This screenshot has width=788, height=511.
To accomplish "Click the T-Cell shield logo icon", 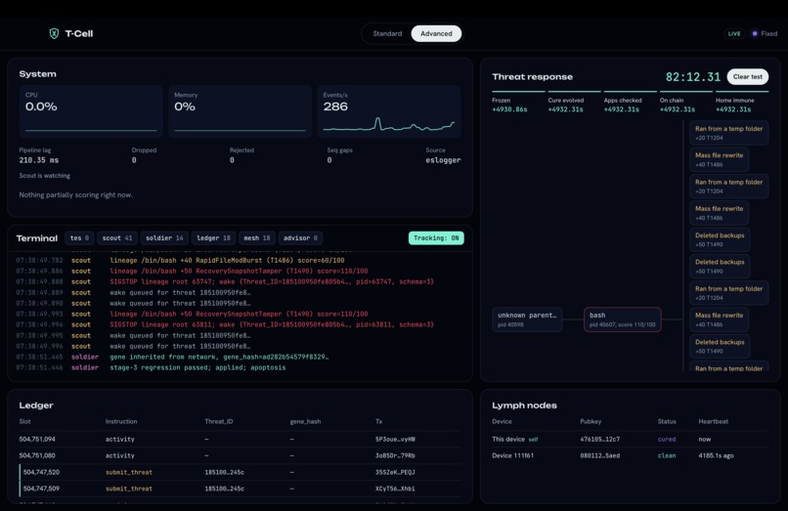I will [x=54, y=33].
